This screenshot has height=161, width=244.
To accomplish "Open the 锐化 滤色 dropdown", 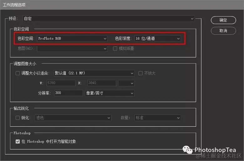I will click(x=73, y=118).
